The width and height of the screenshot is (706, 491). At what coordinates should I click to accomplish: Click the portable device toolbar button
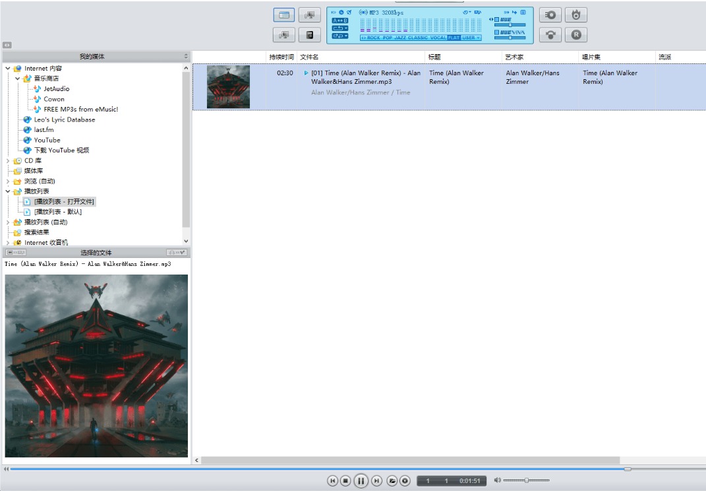310,35
